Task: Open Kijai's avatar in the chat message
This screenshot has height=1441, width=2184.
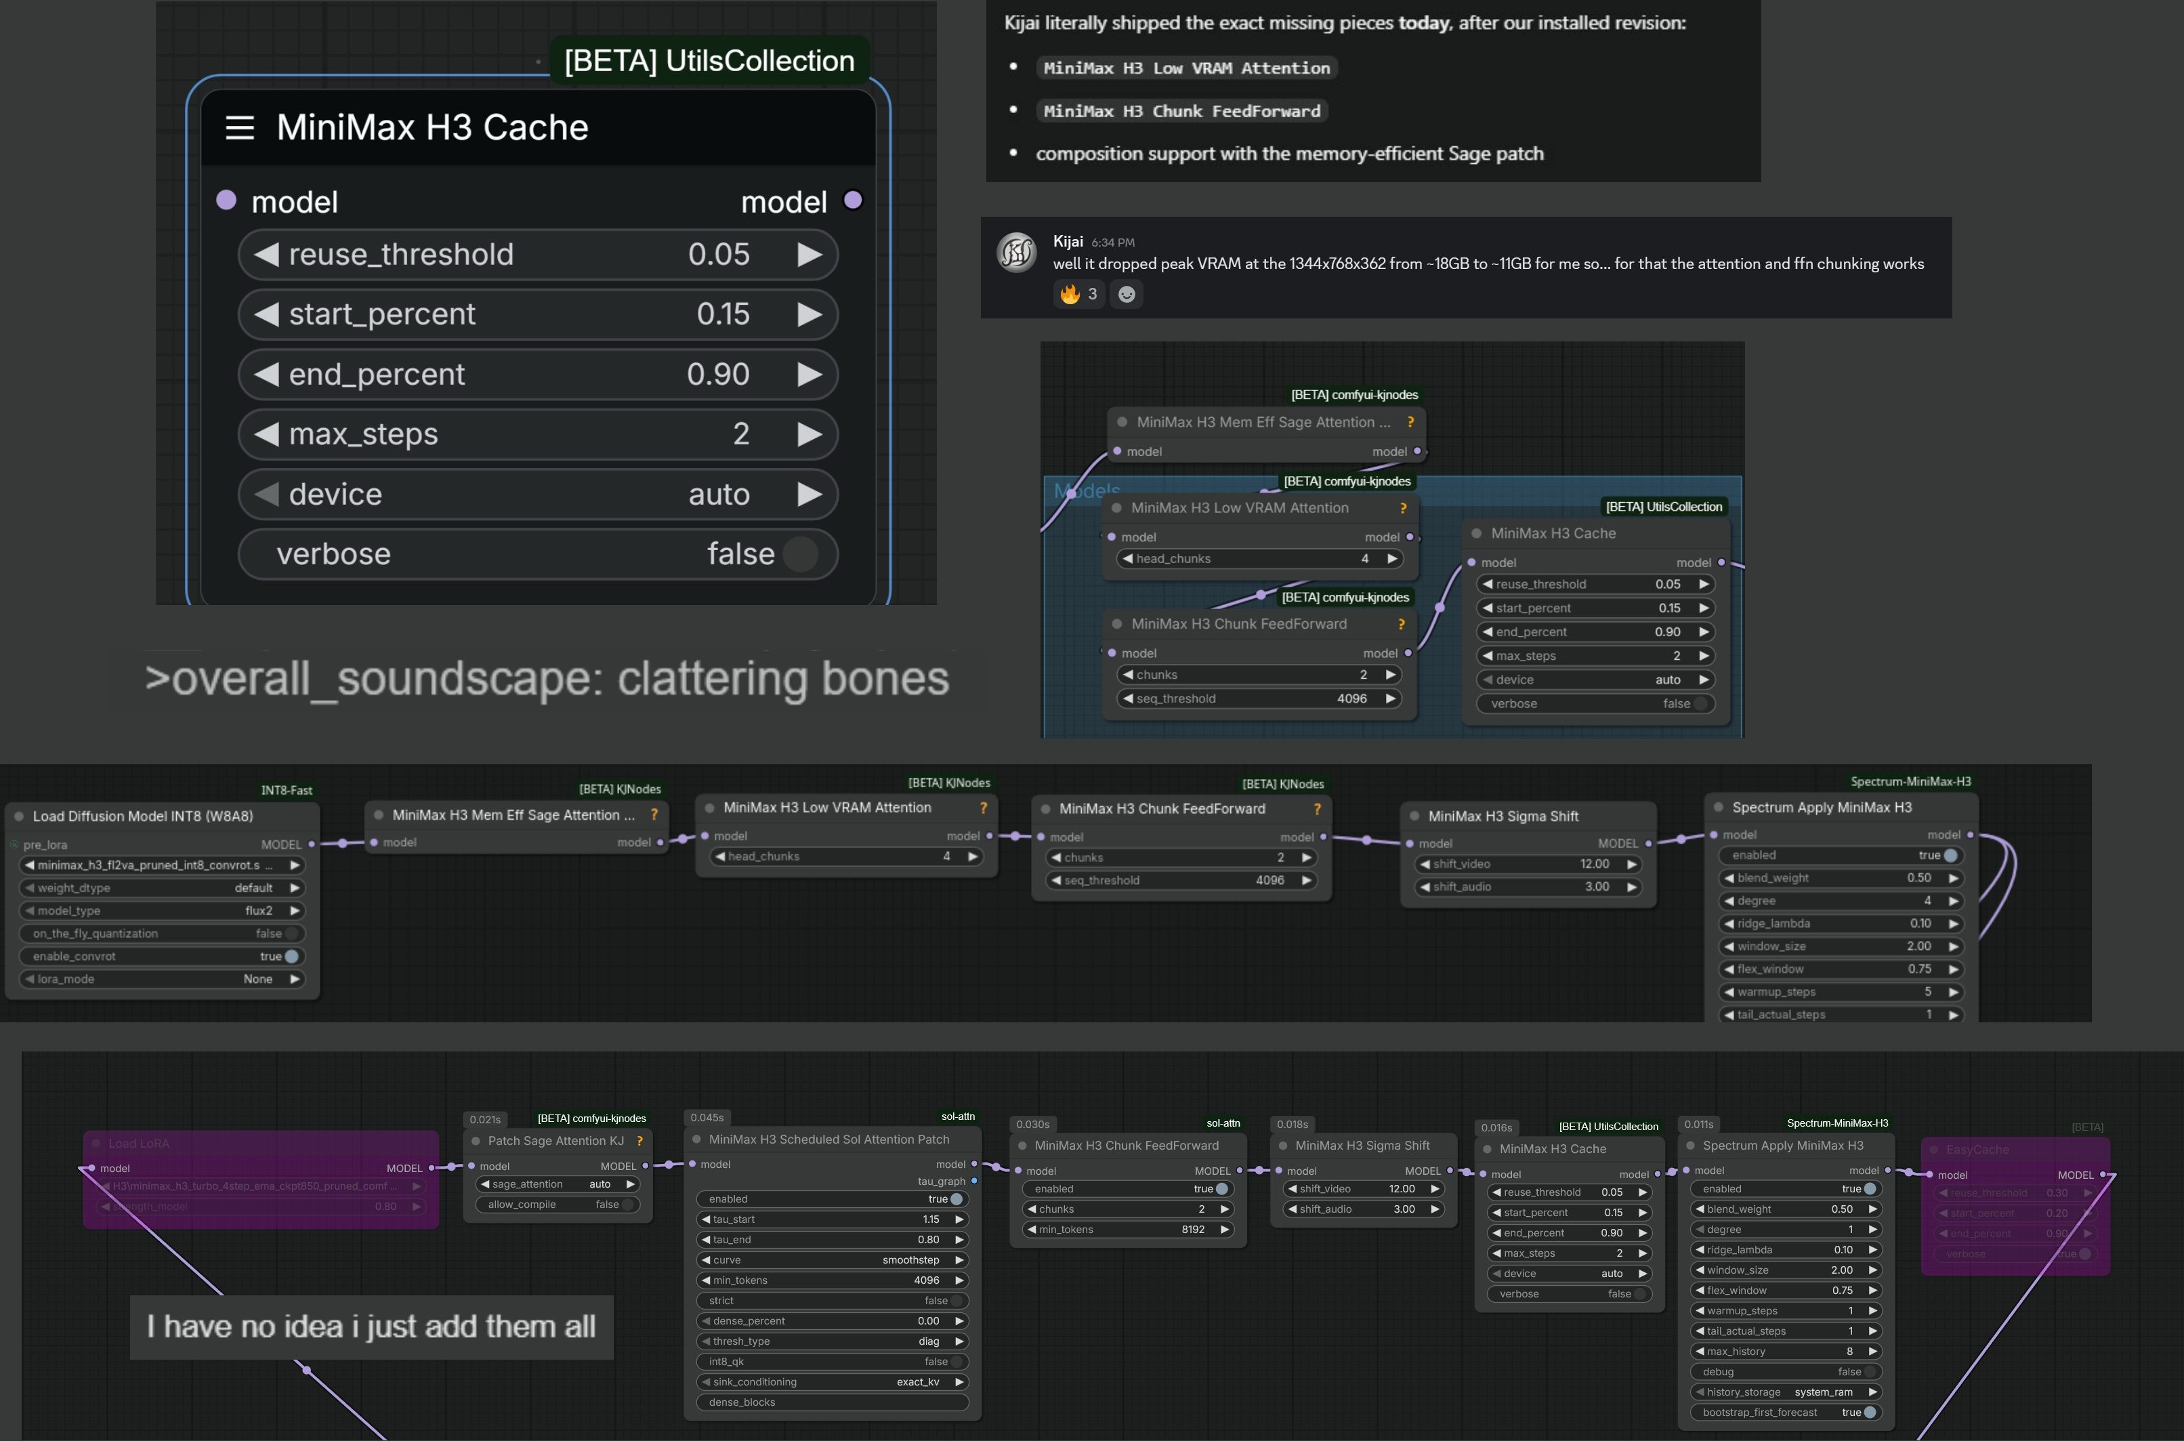Action: (x=1017, y=253)
